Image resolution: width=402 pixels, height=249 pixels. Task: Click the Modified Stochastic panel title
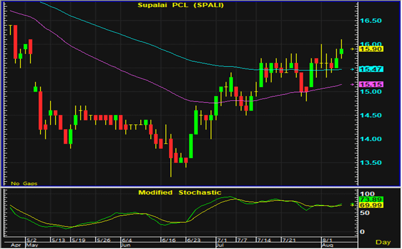click(x=179, y=192)
